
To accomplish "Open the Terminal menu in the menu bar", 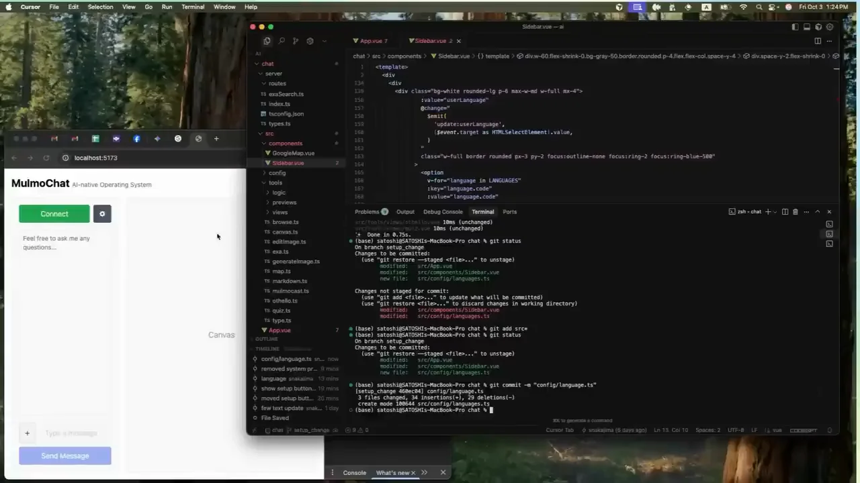I will tap(193, 7).
